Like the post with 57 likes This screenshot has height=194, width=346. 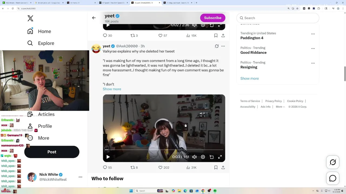pos(163,36)
